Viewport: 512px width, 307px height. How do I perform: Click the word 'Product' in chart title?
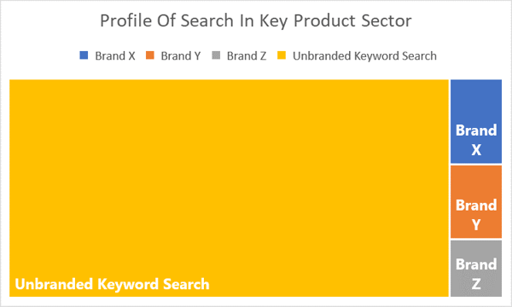pos(324,20)
